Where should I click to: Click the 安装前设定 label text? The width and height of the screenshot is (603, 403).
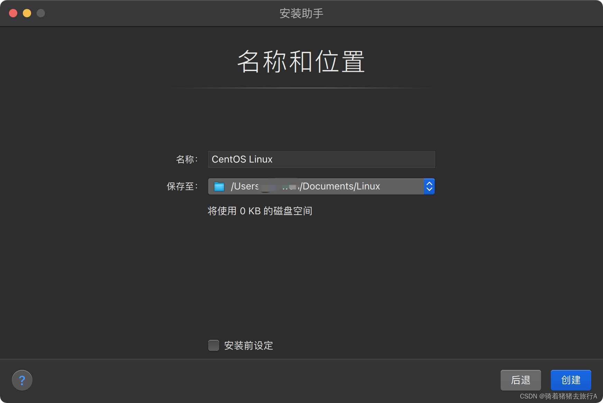click(x=248, y=345)
